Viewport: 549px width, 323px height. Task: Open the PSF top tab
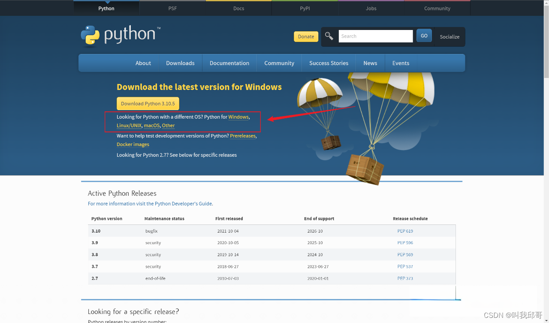[x=172, y=8]
